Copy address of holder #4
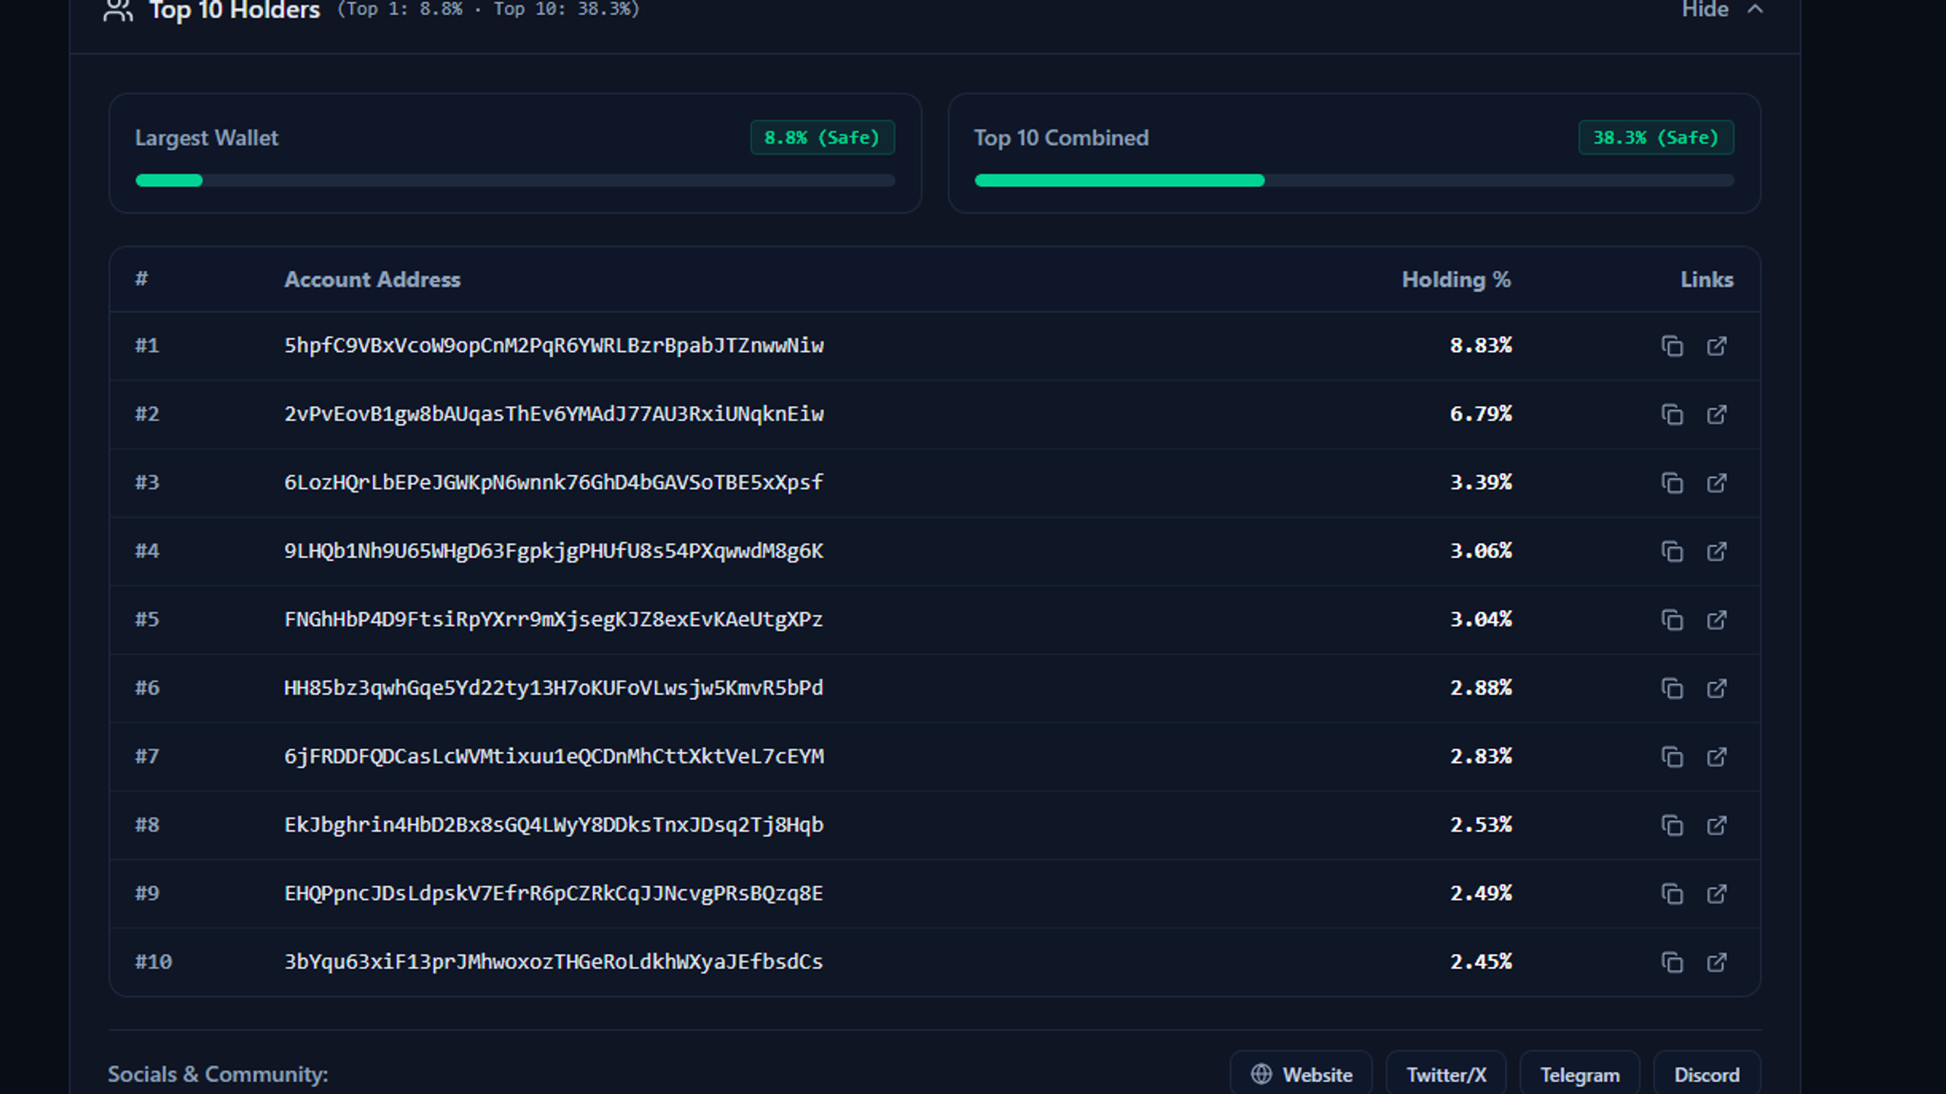Screen dimensions: 1946x1094 1672,551
